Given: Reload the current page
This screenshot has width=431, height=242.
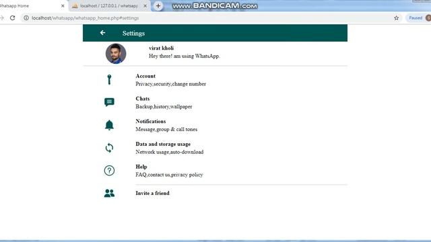Looking at the screenshot, I should pyautogui.click(x=12, y=18).
